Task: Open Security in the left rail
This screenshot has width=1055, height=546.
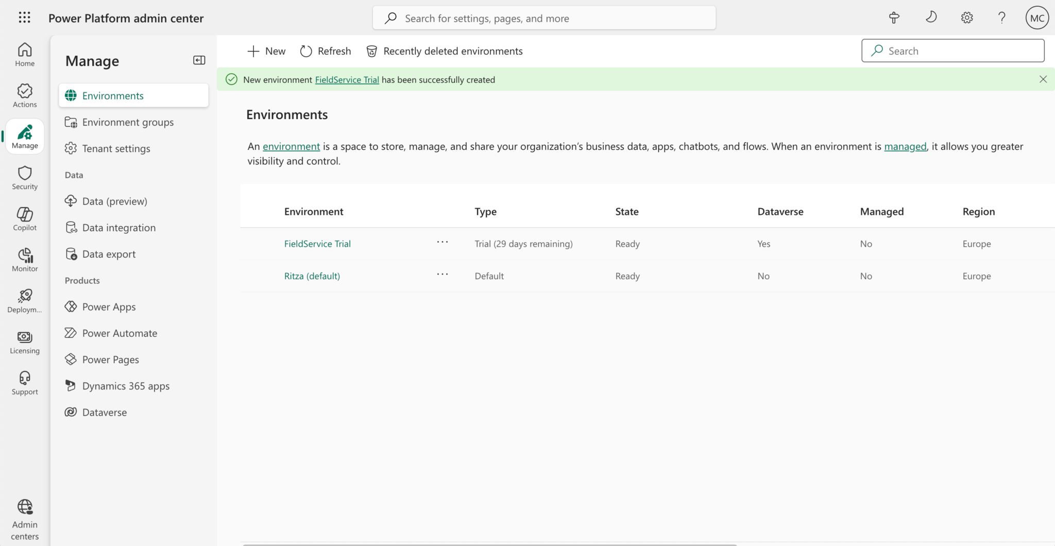Action: [25, 178]
